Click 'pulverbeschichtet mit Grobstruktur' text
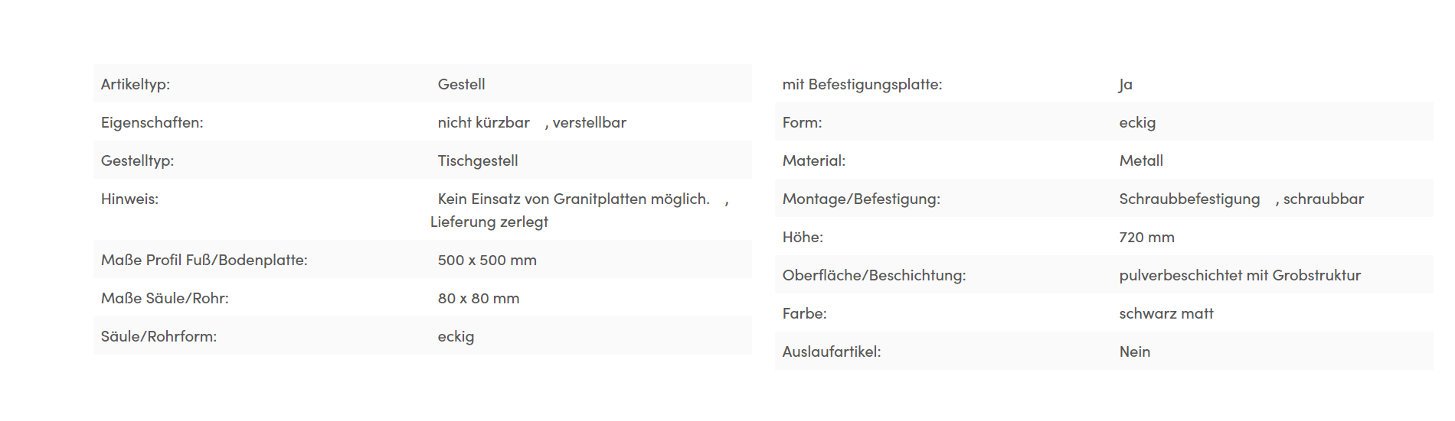Viewport: 1455px width, 421px height. (1240, 275)
